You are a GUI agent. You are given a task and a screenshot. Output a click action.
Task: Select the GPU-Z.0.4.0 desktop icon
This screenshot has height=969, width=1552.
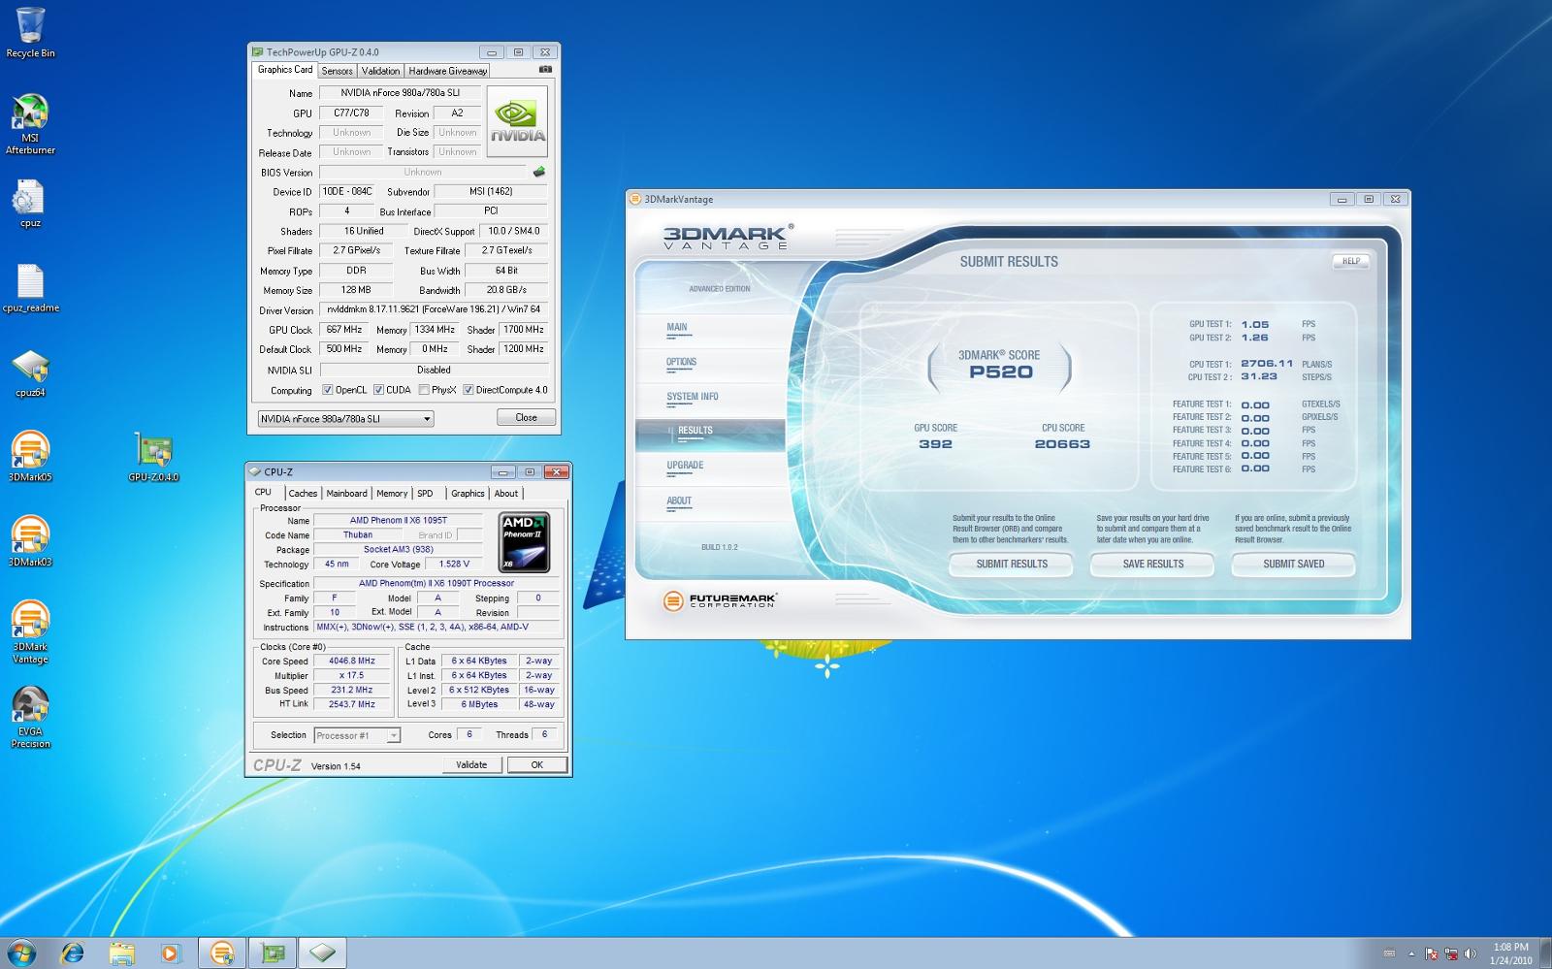click(x=153, y=457)
